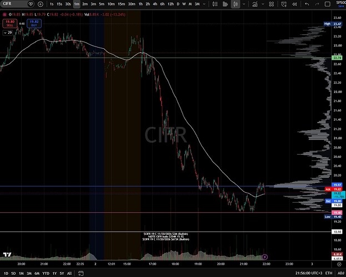Set date range to 6M
The height and width of the screenshot is (277, 346).
tap(37, 273)
